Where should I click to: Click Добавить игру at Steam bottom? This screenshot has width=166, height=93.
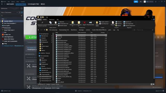pos(6,91)
